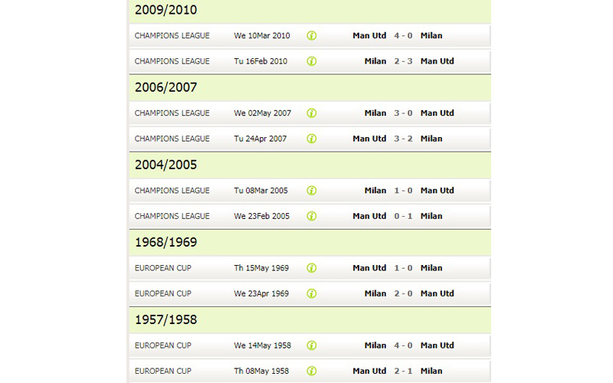
Task: Select the 2009/2010 season header
Action: [x=310, y=11]
